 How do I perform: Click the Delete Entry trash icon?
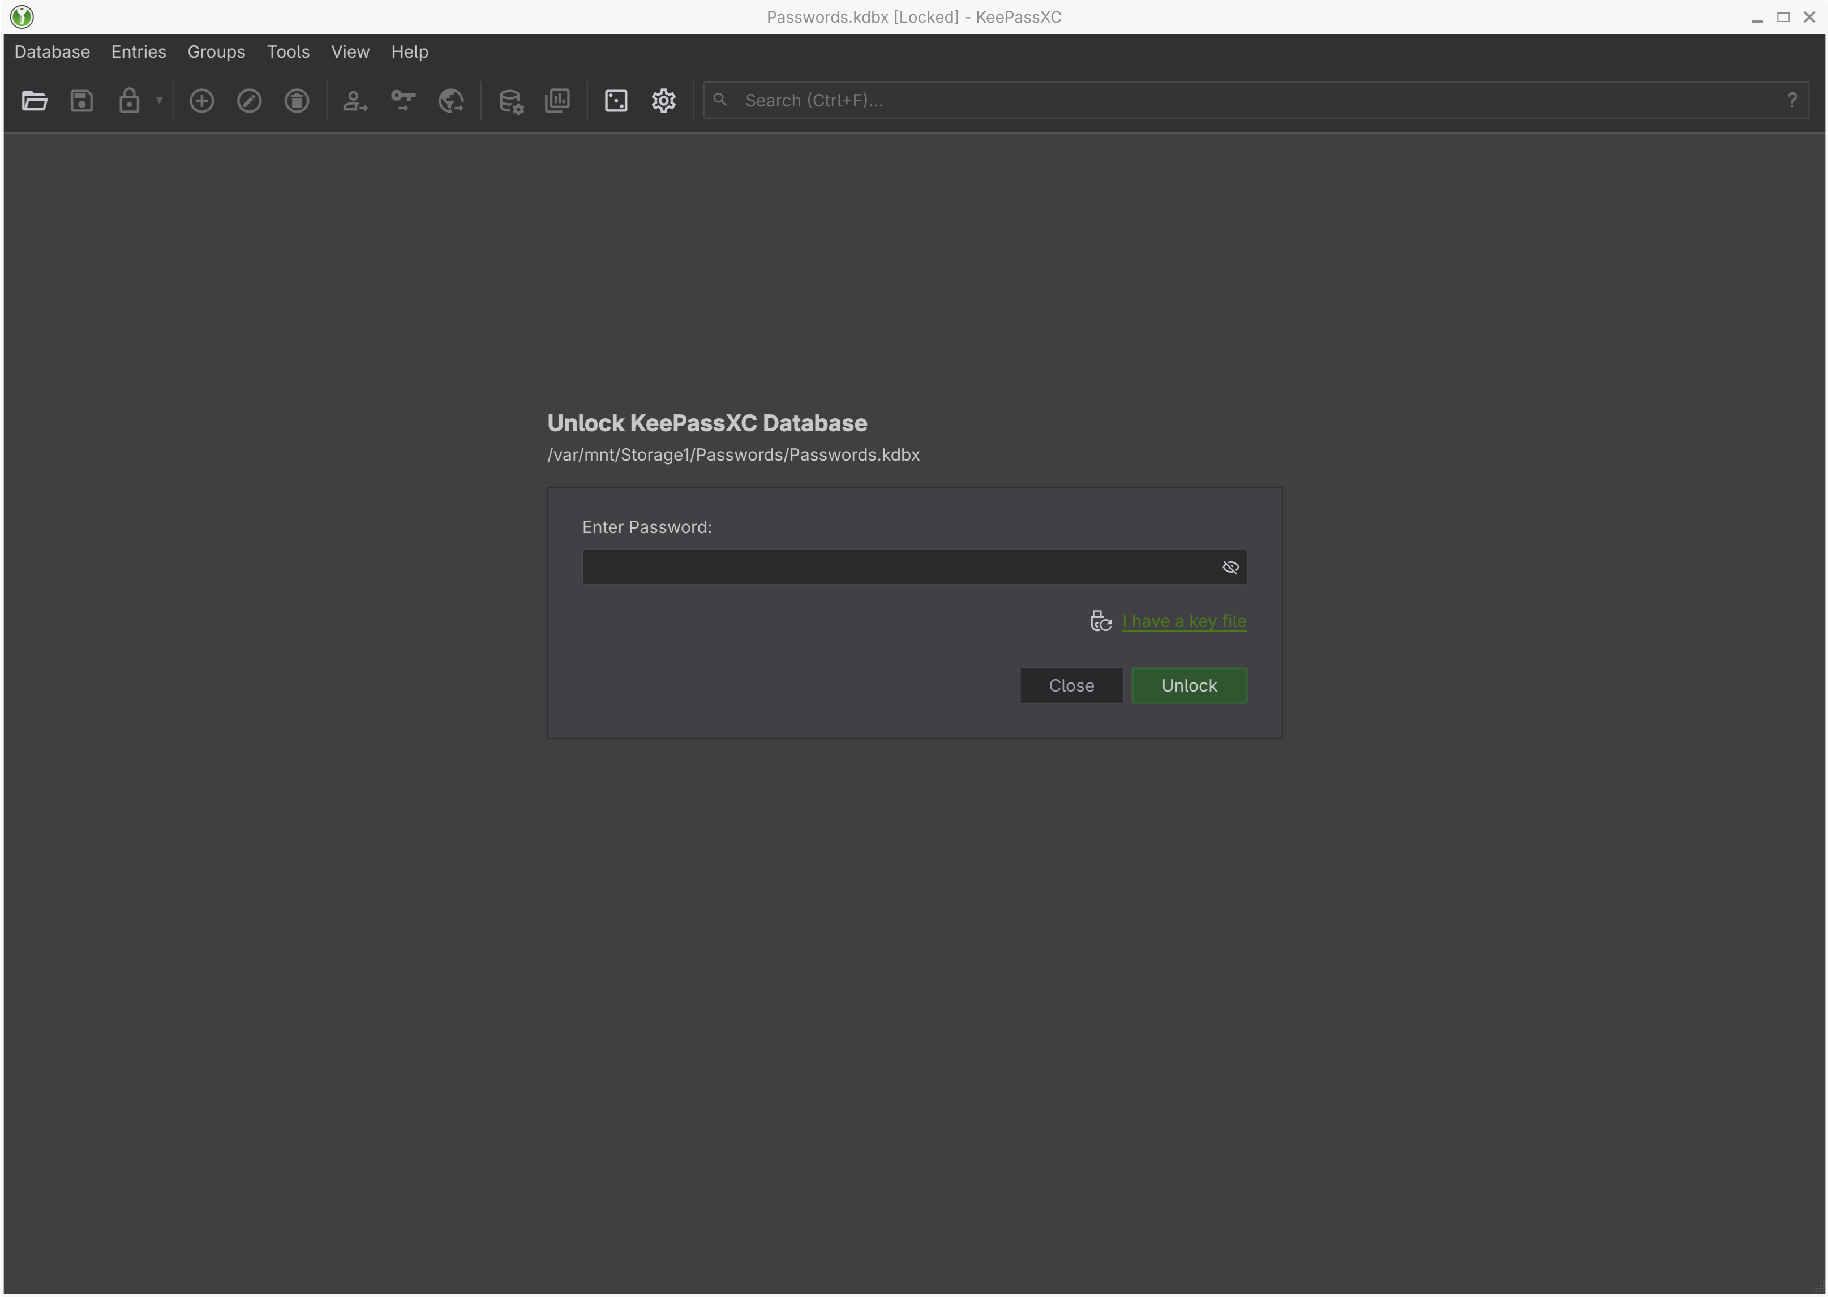297,101
